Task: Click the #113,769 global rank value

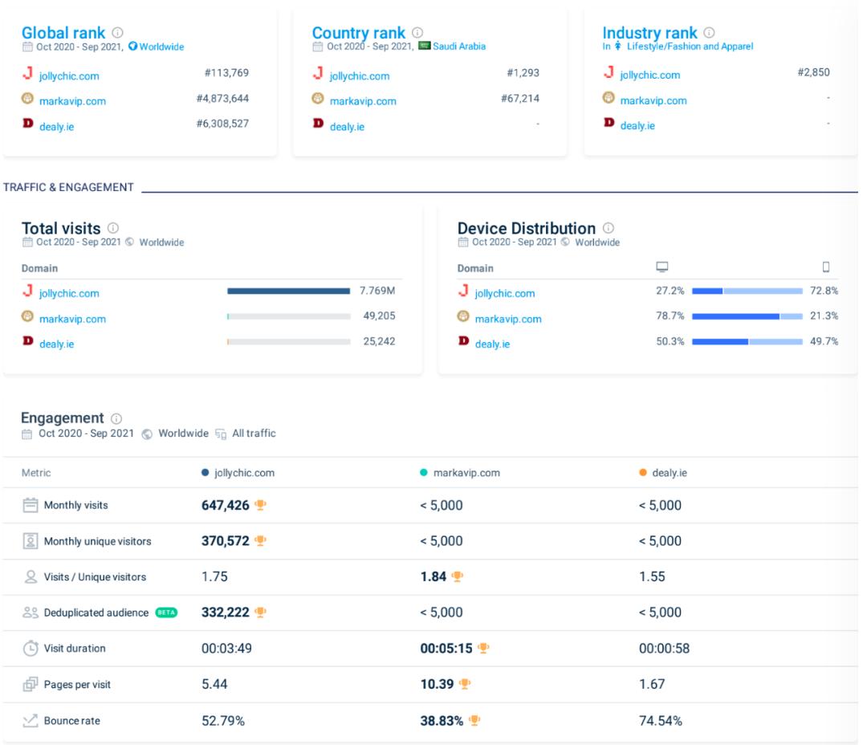Action: 226,73
